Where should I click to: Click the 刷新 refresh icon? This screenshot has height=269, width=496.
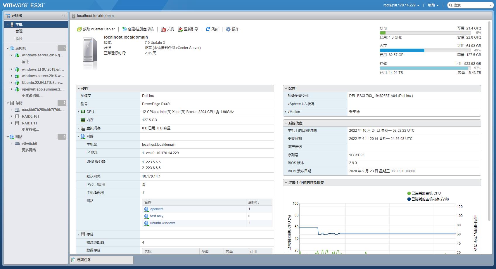pos(208,29)
